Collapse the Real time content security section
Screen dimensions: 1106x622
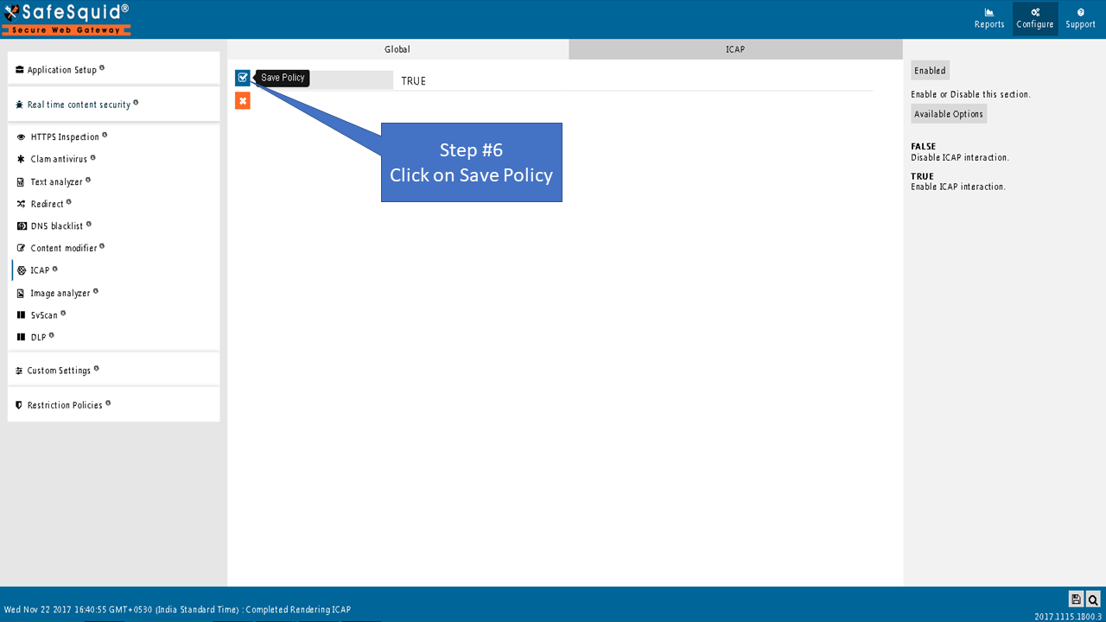(78, 105)
